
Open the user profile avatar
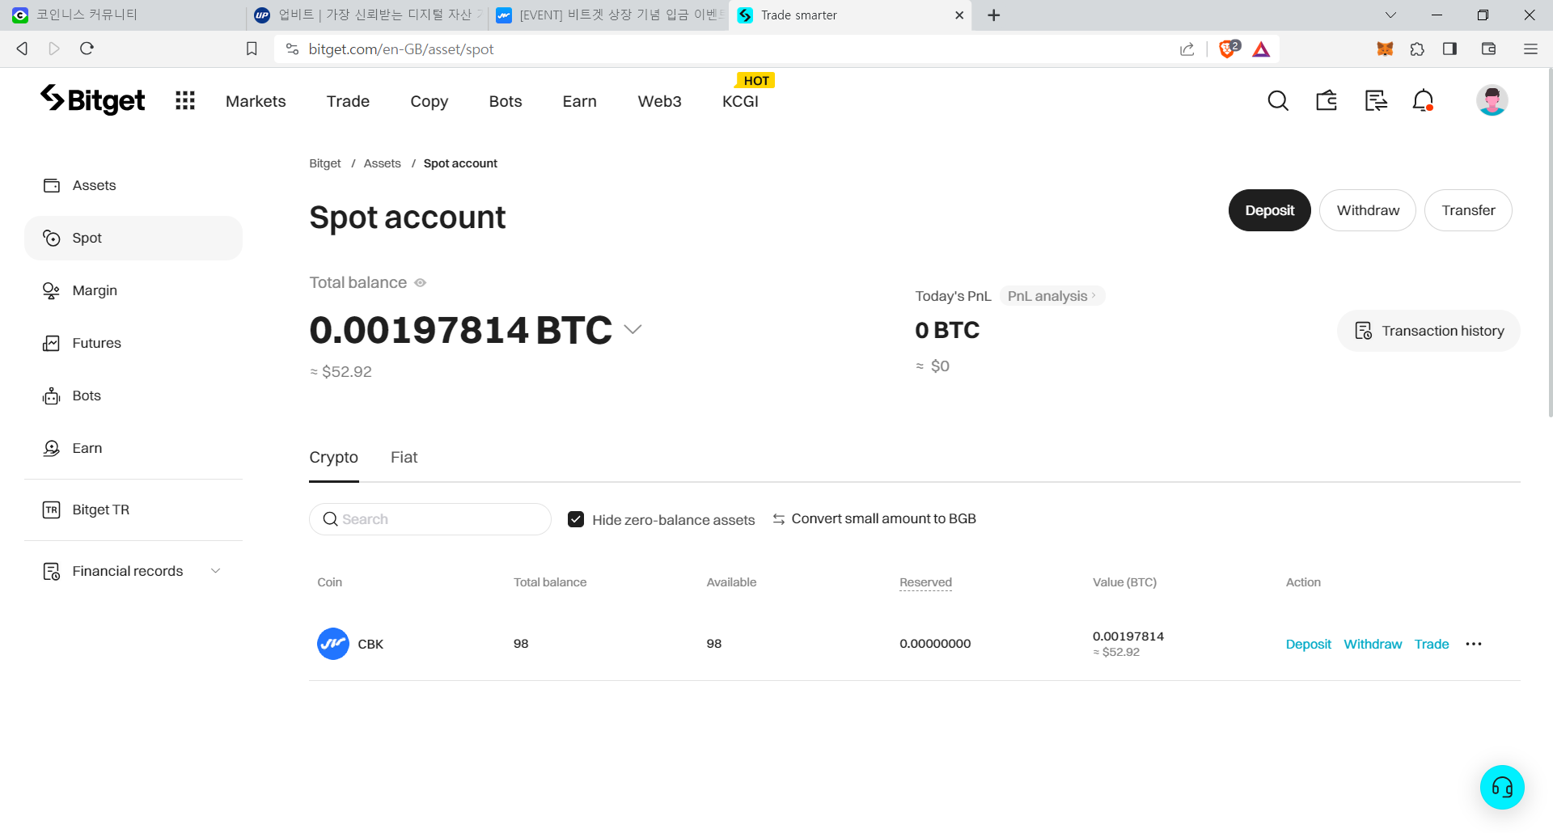click(x=1492, y=101)
